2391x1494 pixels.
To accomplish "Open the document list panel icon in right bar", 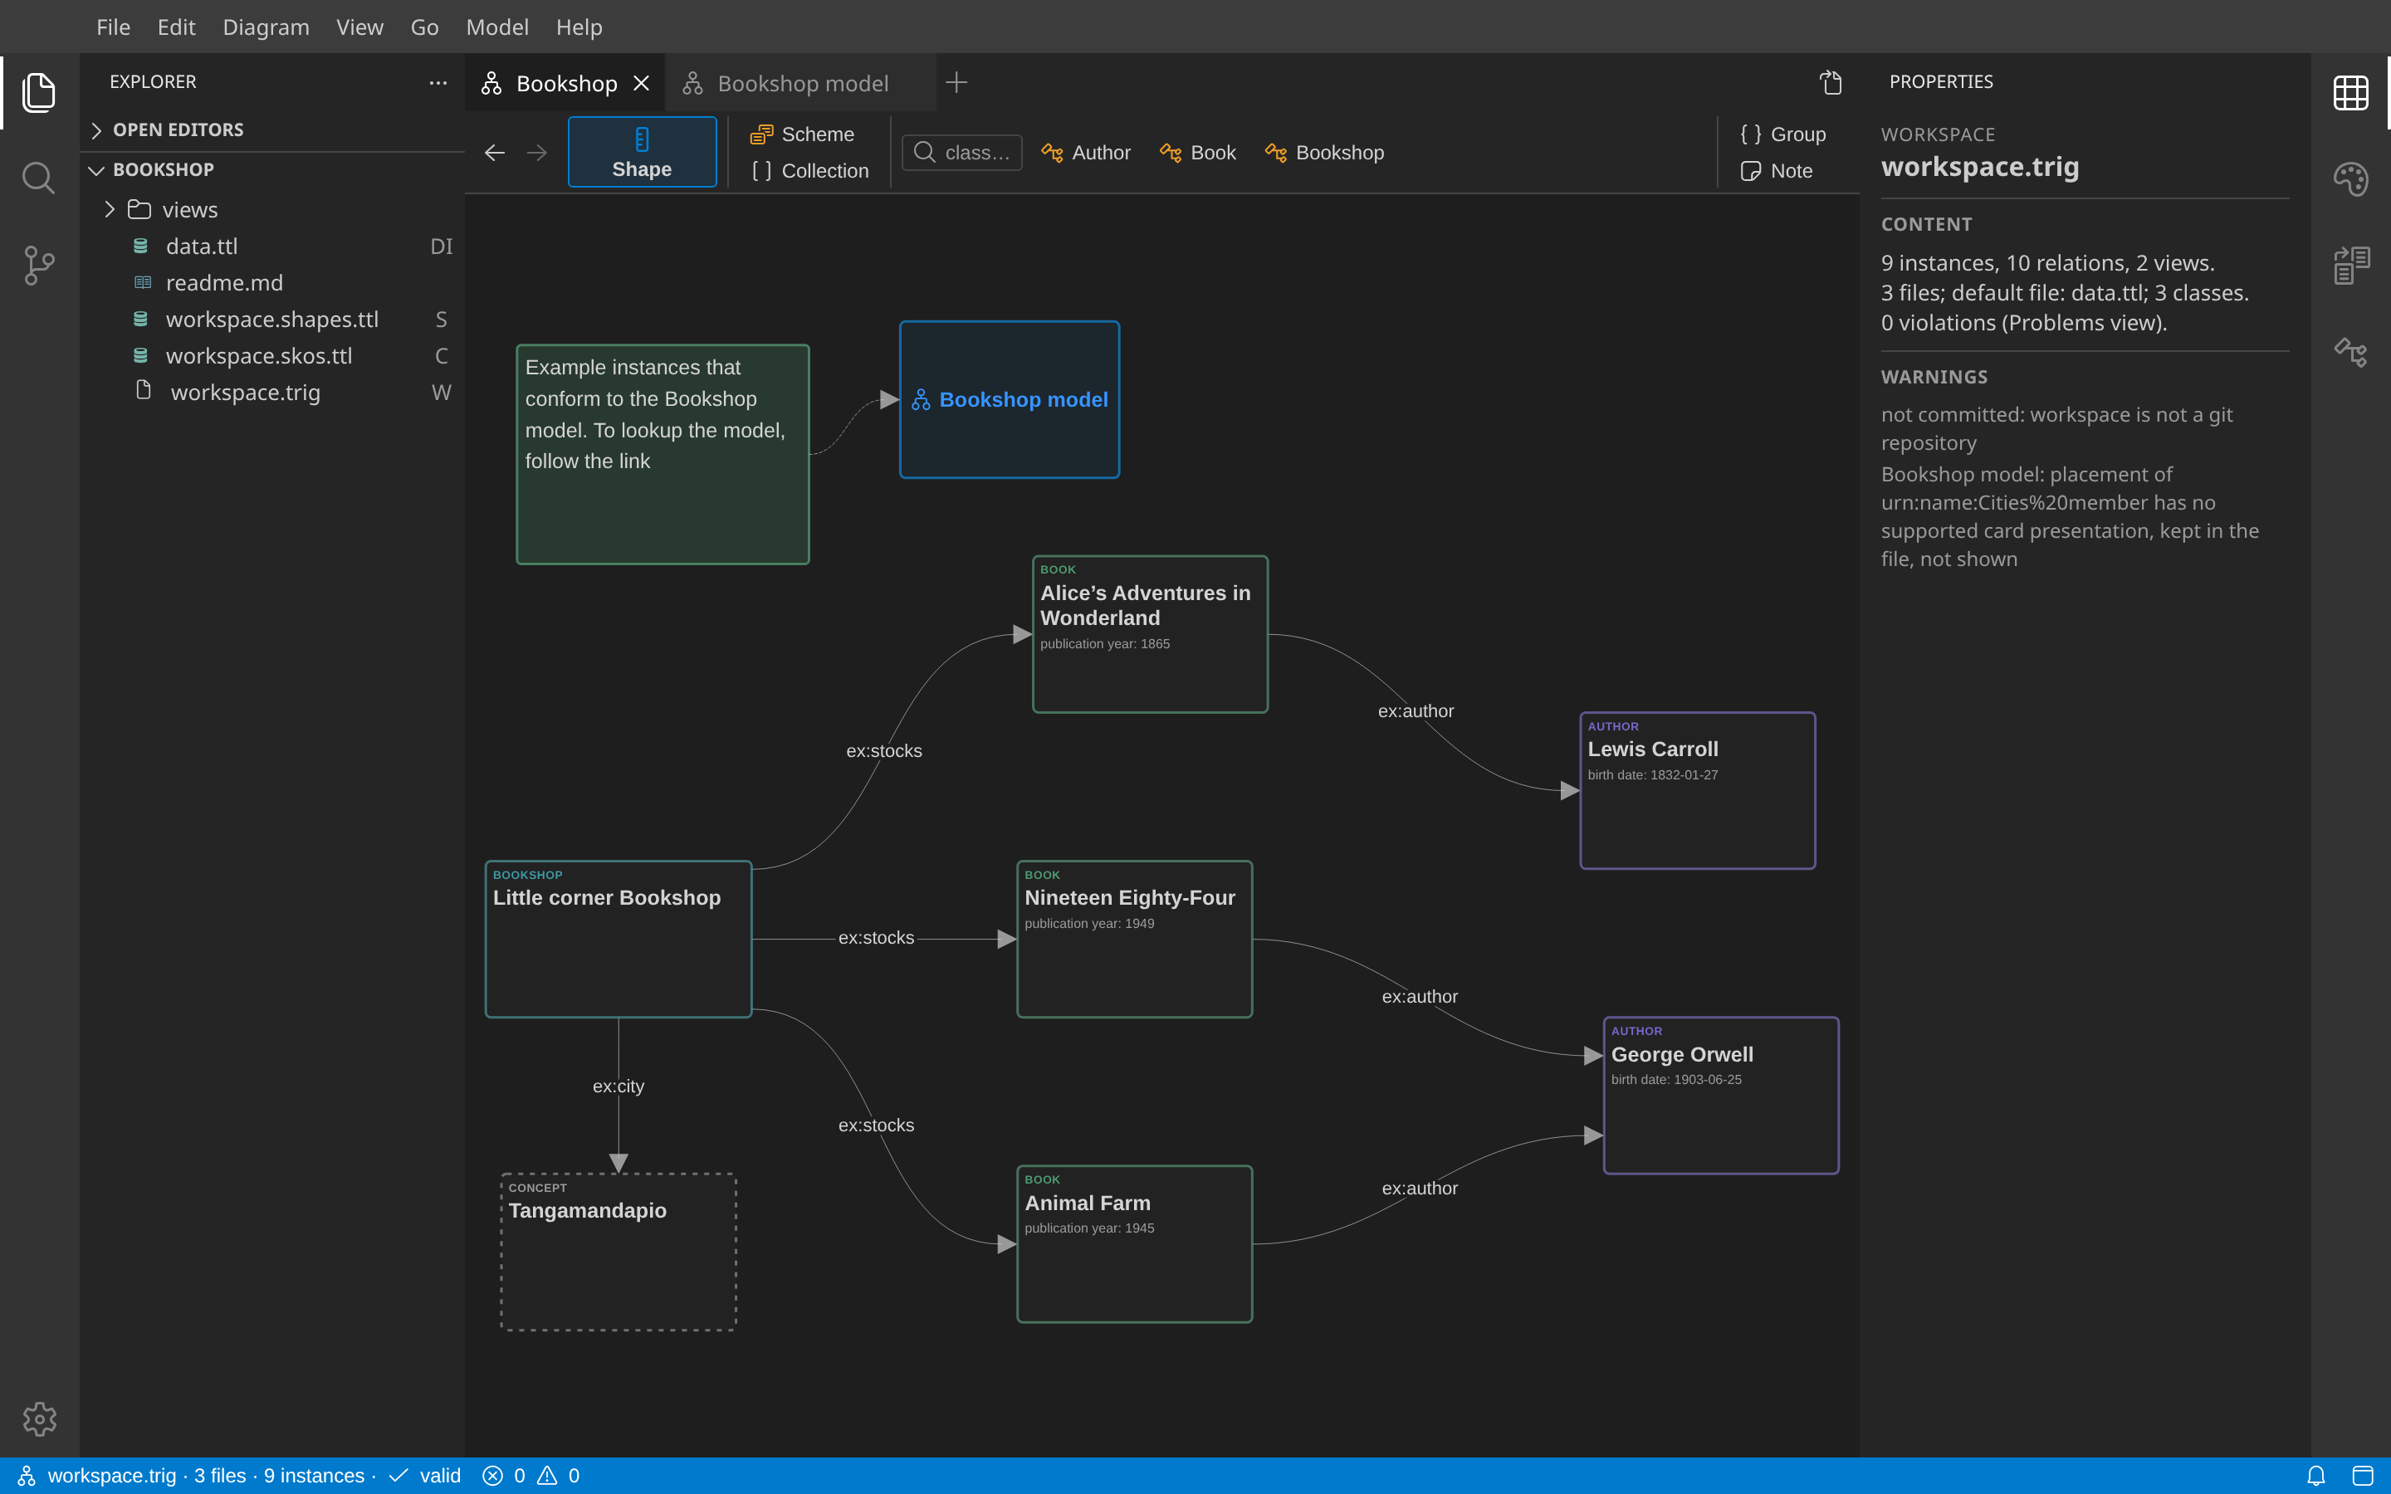I will 2350,265.
